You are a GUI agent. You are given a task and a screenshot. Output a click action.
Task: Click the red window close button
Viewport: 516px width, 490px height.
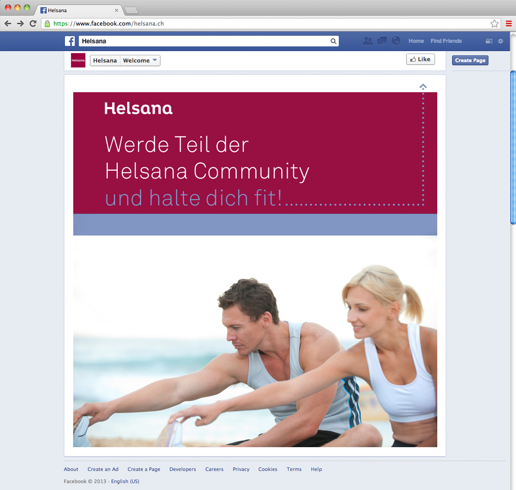tap(8, 8)
